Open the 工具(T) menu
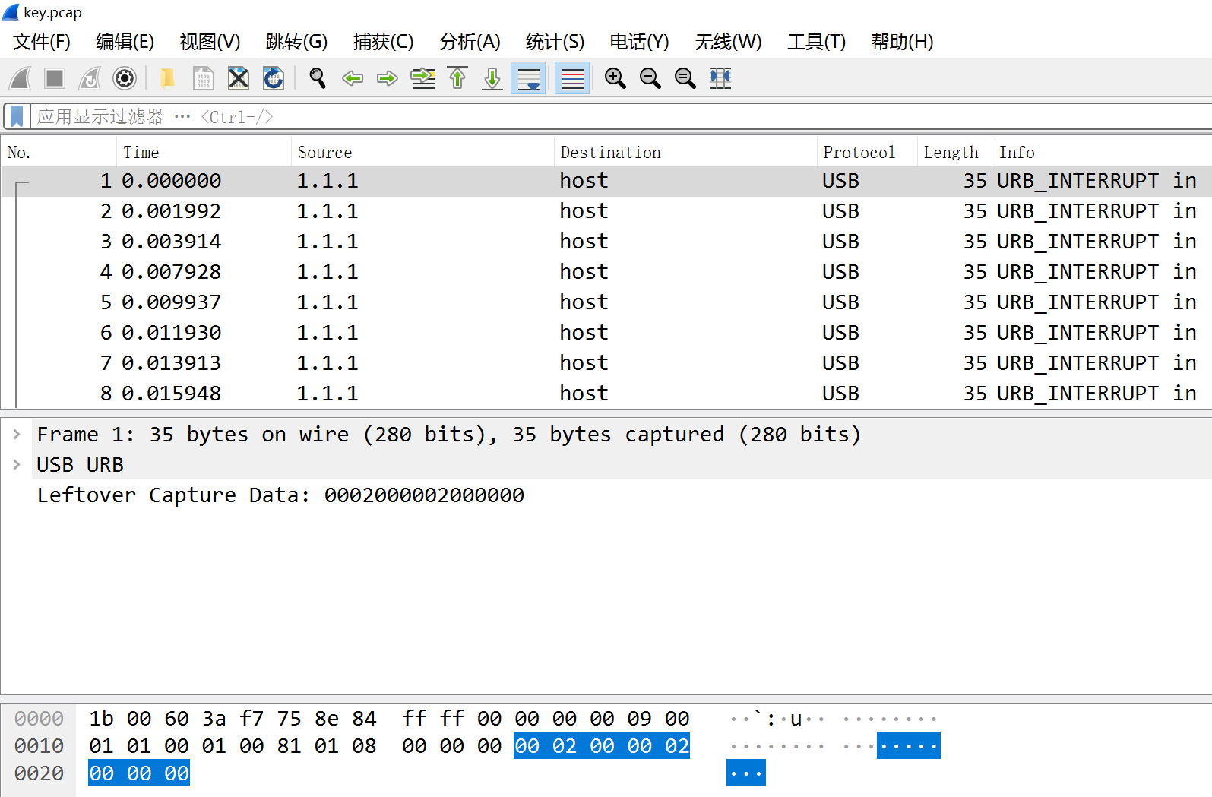The image size is (1212, 797). (x=817, y=42)
